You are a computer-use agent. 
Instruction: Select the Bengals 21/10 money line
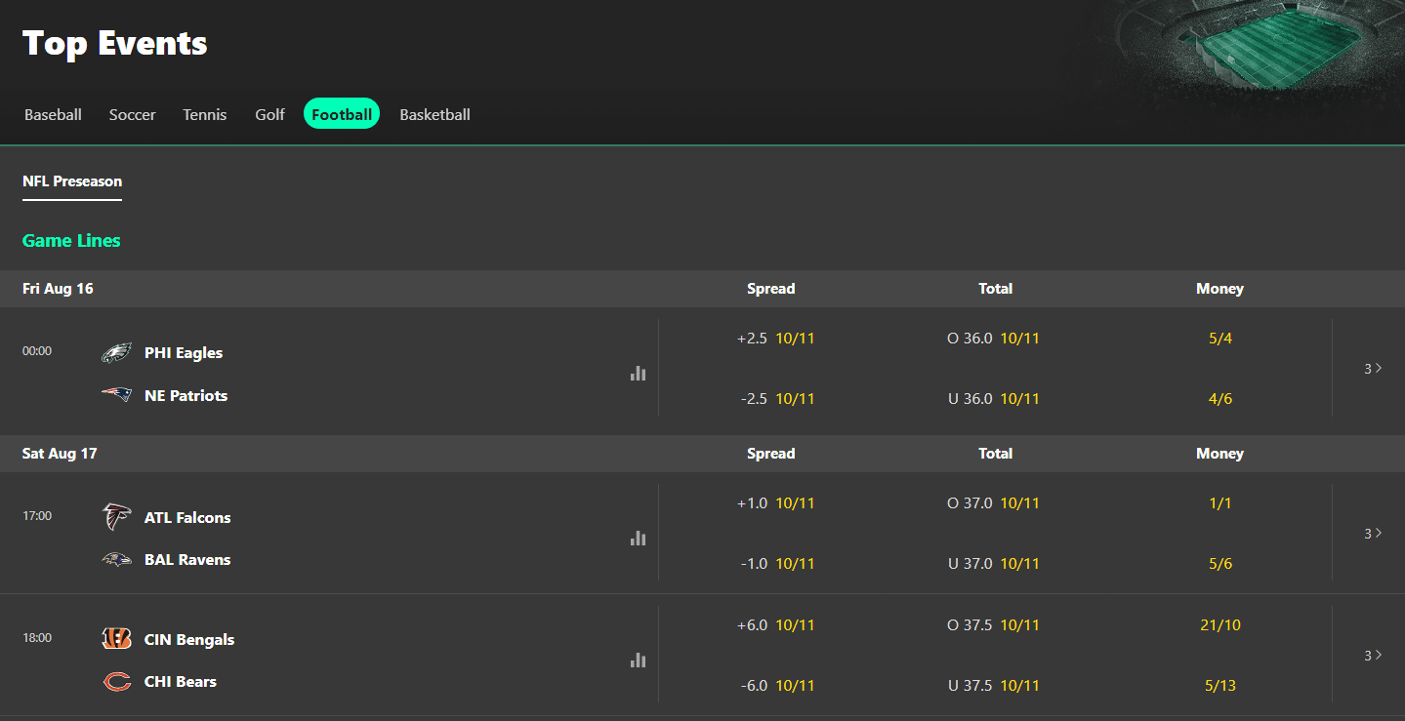(x=1219, y=624)
